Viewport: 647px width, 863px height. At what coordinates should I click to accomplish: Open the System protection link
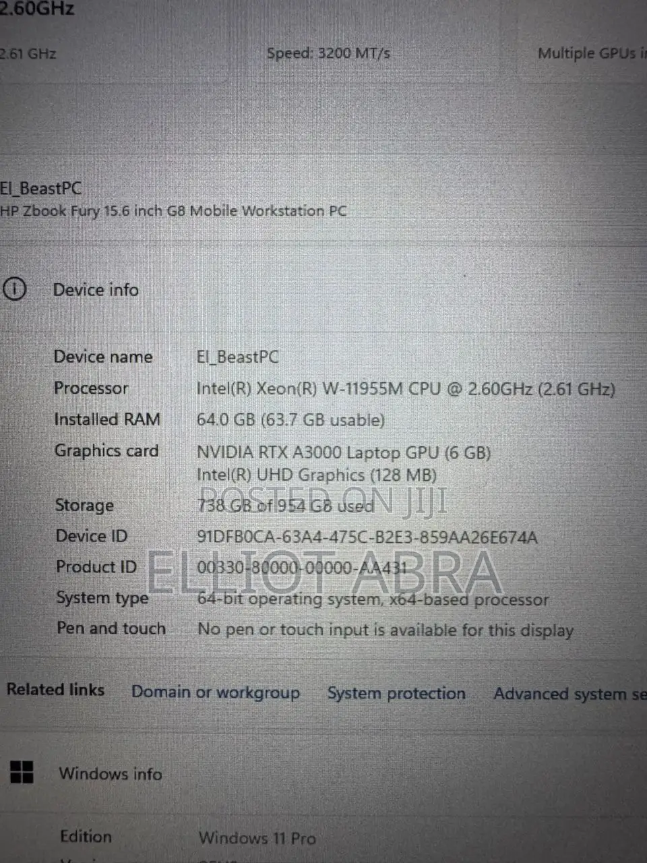coord(396,693)
